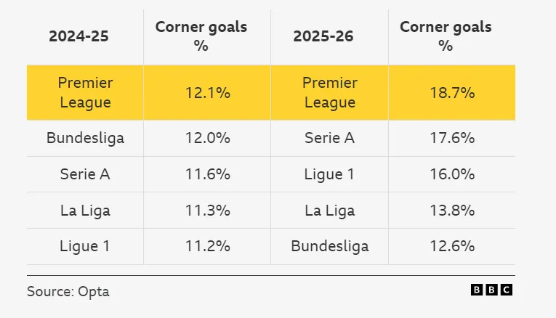Viewport: 556px width, 318px height.
Task: Click Bundesliga in the 2024-25 column
Action: pyautogui.click(x=85, y=138)
